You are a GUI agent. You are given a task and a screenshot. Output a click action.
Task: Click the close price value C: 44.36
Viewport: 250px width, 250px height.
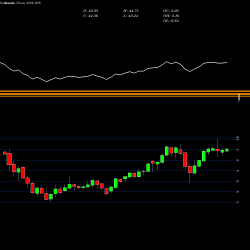90,16
